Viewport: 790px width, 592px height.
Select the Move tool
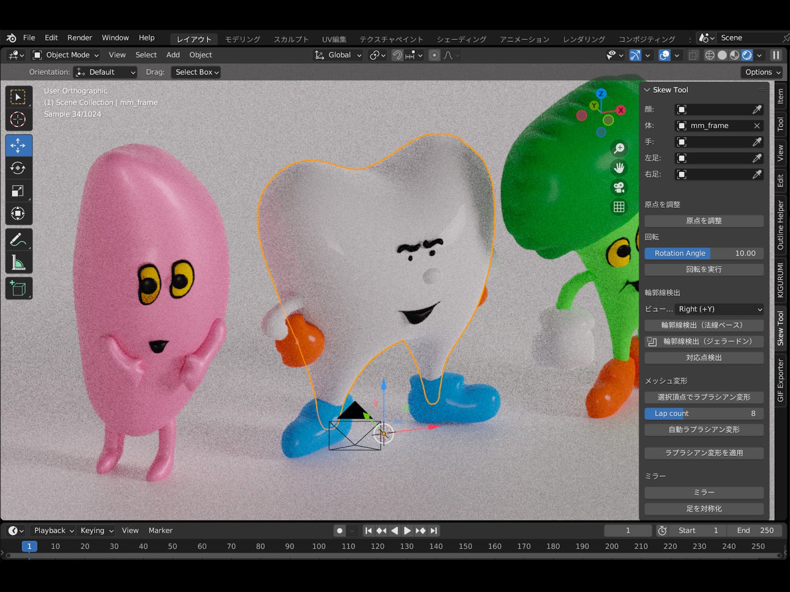click(x=19, y=145)
